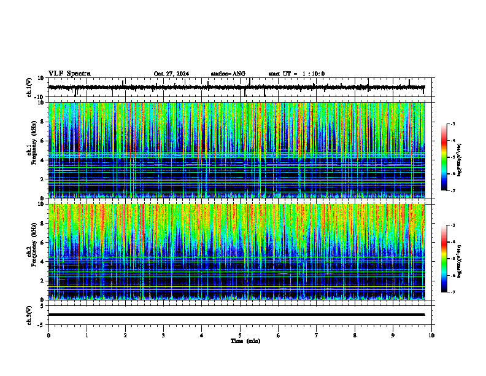Click the "2" kHz tick on ch.2 frequency axis
This screenshot has height=376, width=486.
click(x=42, y=281)
